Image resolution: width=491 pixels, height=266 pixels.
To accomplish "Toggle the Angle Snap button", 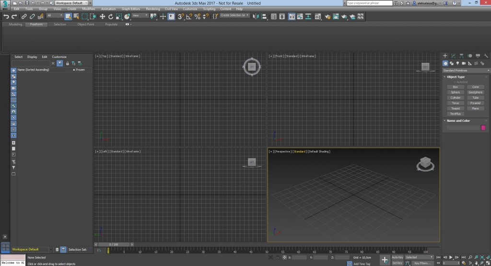I will [189, 16].
